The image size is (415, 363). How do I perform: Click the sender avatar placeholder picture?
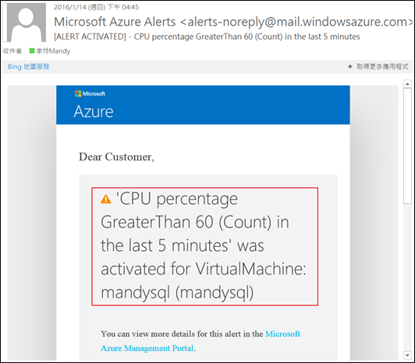[26, 23]
